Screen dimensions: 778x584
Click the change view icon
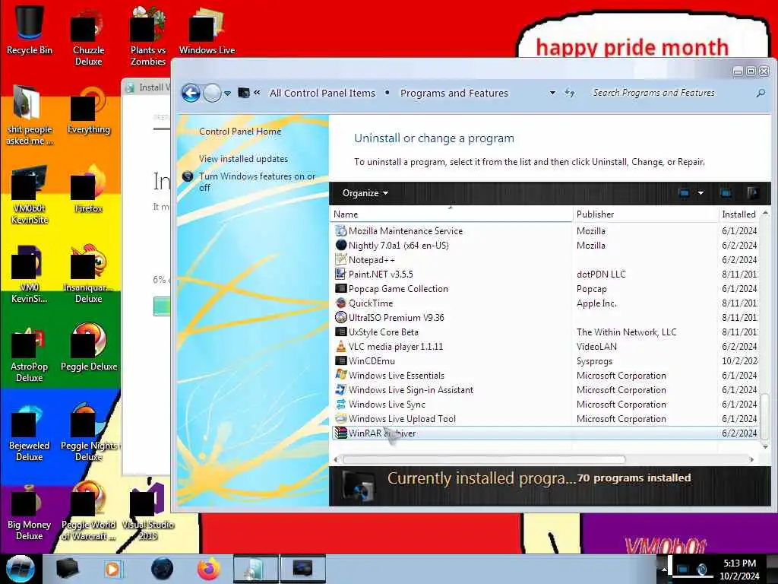[x=684, y=192]
